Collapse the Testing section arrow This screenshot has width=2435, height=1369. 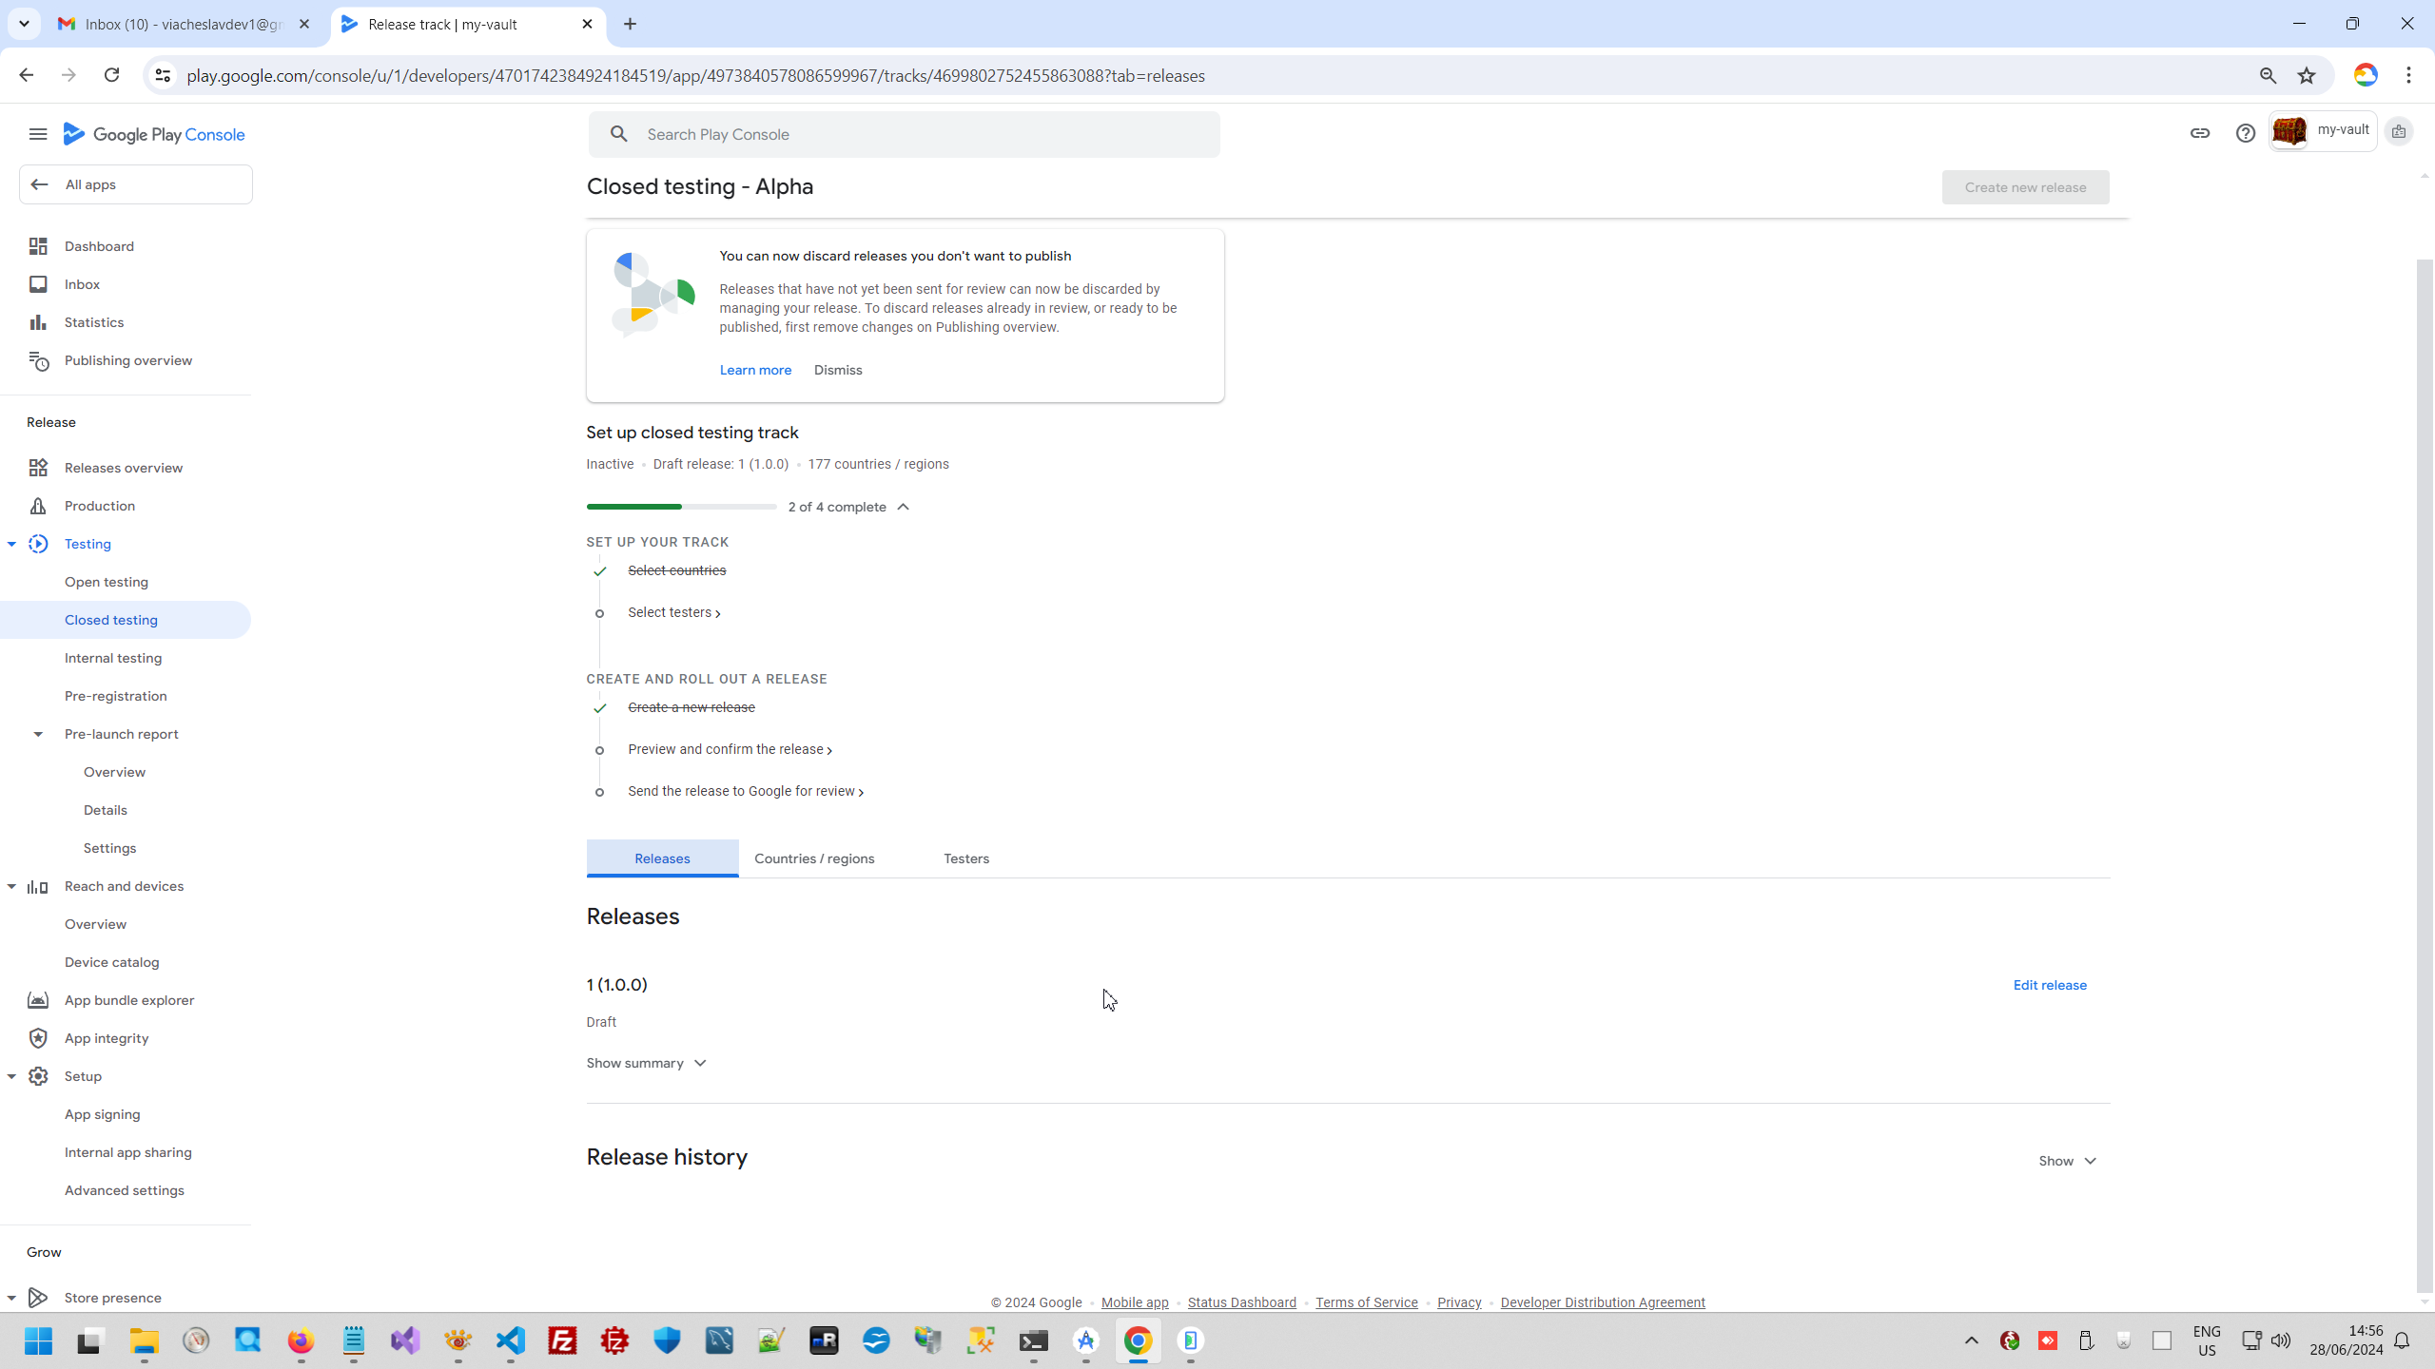tap(11, 544)
